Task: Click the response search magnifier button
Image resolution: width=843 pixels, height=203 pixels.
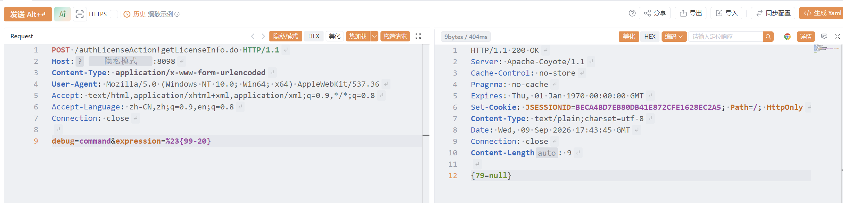Action: (x=768, y=37)
